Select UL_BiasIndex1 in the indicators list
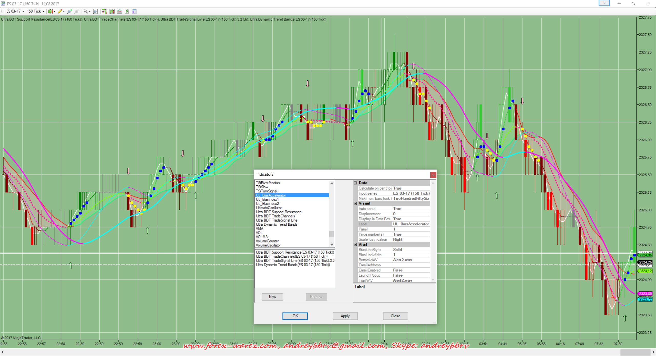This screenshot has height=356, width=656. pyautogui.click(x=267, y=200)
